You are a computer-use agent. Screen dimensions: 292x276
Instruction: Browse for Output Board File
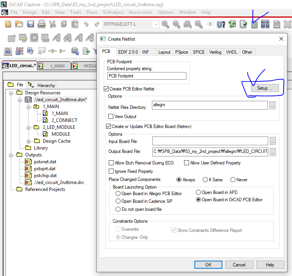point(273,152)
